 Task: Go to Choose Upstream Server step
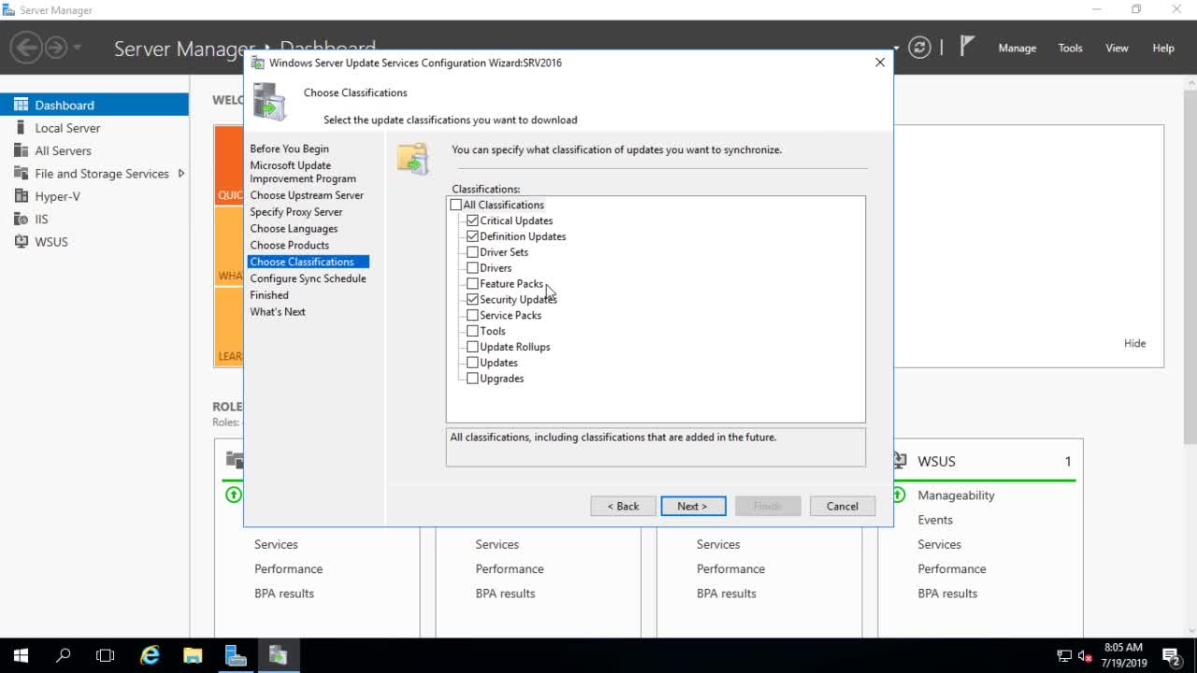[307, 195]
